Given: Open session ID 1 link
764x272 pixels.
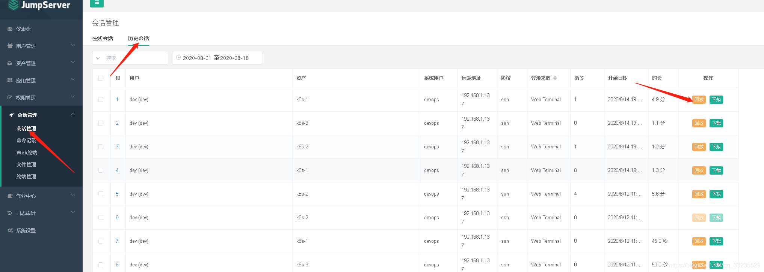Looking at the screenshot, I should tap(117, 100).
